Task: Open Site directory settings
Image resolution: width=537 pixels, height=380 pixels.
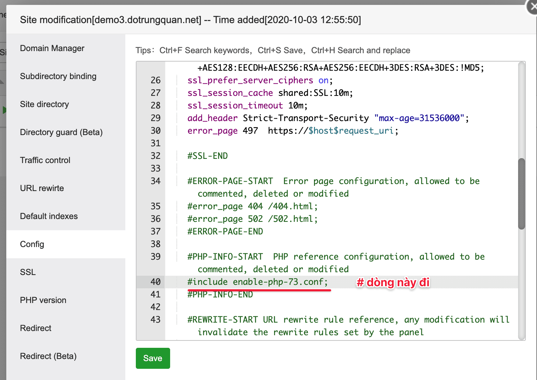Action: coord(44,104)
